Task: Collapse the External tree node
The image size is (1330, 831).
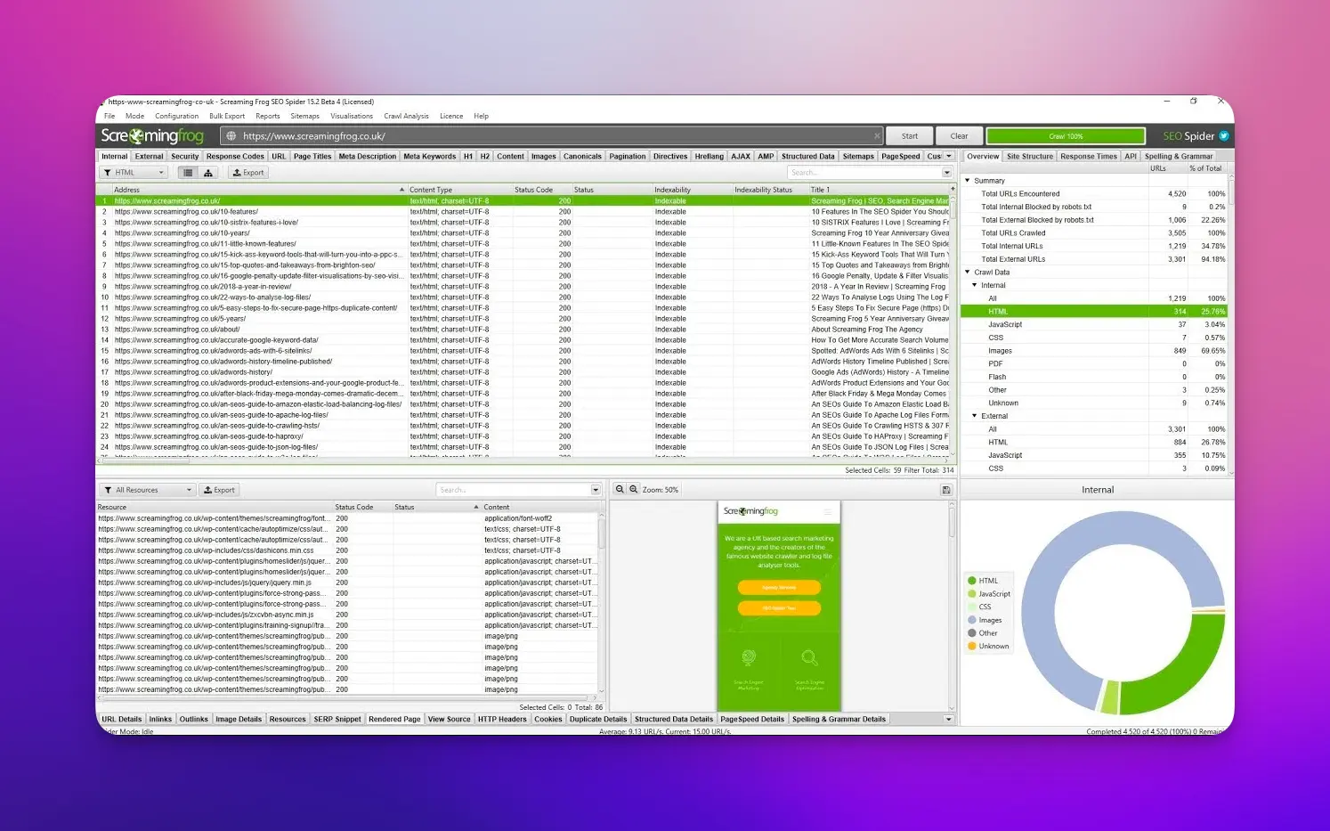Action: 975,416
